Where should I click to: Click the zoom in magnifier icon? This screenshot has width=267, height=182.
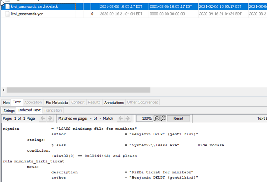pos(163,119)
